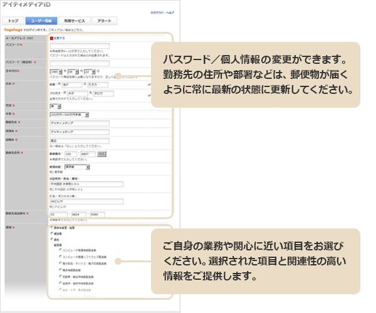Select 産業用・事務用機器製造業 radio button
Viewport: 376px width, 313px height.
pyautogui.click(x=60, y=283)
